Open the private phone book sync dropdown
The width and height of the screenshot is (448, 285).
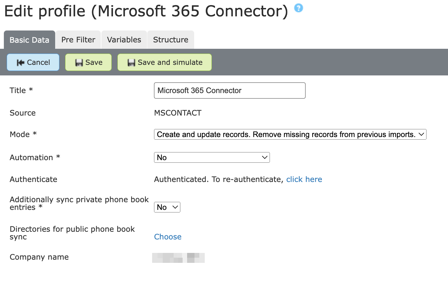167,207
